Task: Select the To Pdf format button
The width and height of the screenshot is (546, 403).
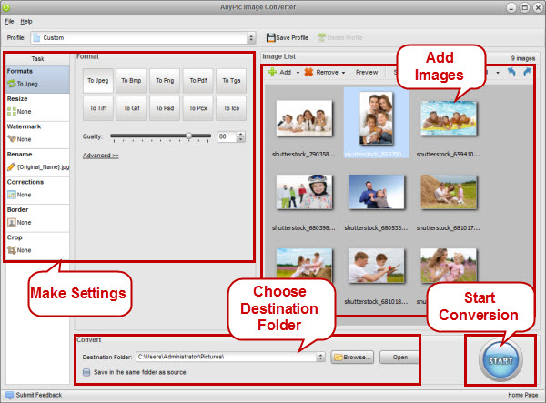Action: pos(198,81)
